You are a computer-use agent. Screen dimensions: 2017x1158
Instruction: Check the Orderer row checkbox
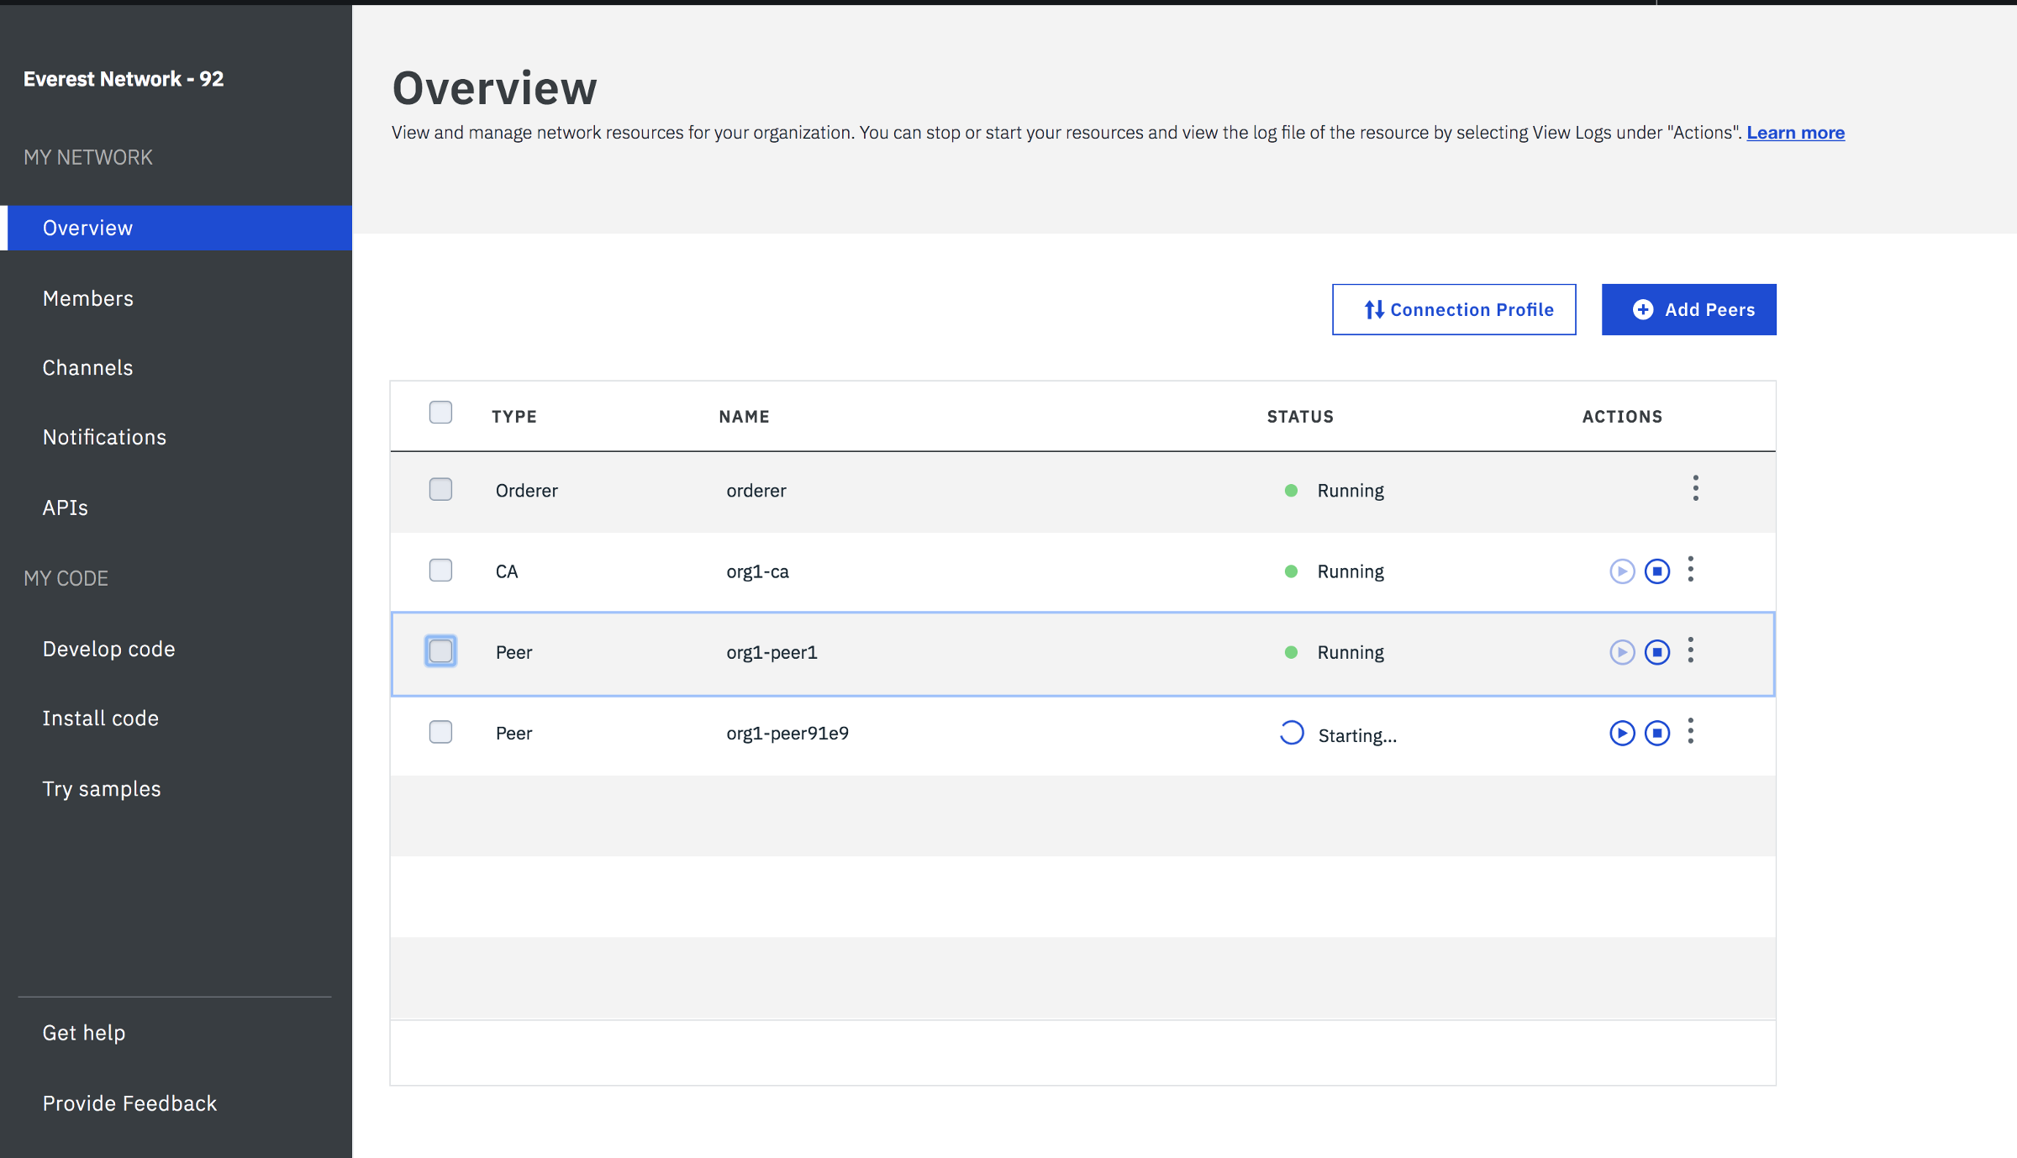440,489
